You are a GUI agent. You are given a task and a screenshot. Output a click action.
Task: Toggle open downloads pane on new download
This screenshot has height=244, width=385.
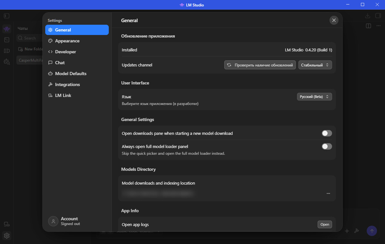pos(327,133)
